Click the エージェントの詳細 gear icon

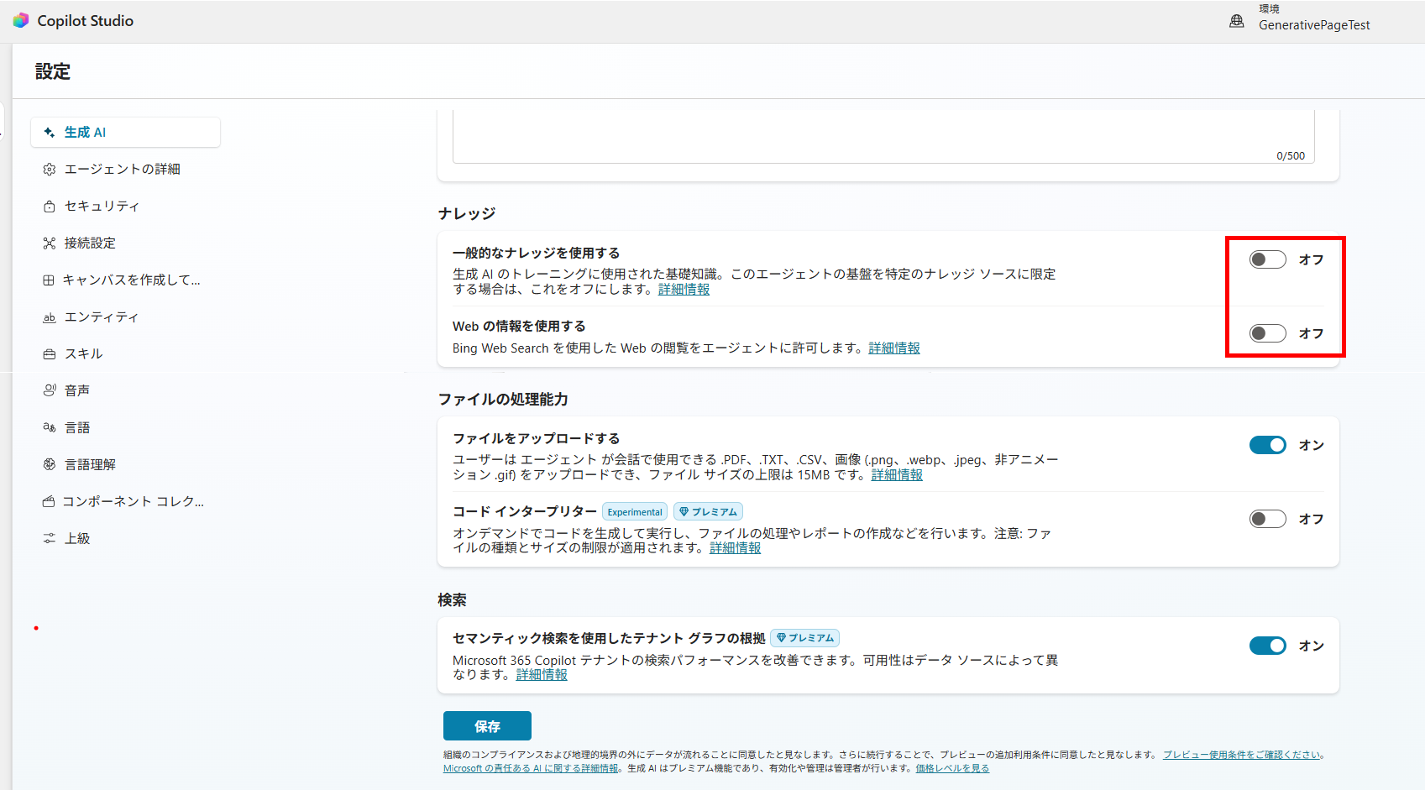(x=50, y=170)
